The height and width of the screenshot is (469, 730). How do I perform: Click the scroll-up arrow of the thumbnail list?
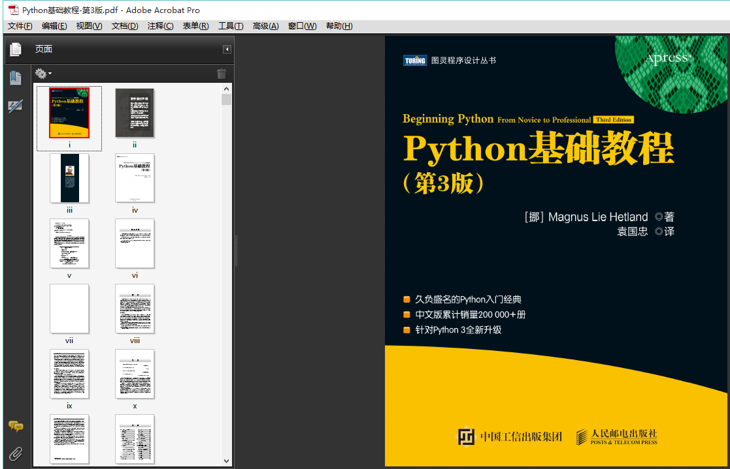tap(226, 89)
